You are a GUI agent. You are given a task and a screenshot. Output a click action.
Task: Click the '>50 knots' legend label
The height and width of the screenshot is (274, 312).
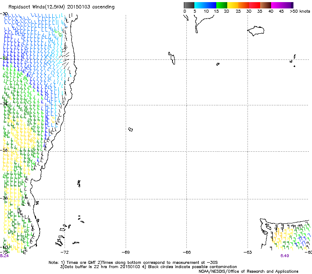point(300,11)
